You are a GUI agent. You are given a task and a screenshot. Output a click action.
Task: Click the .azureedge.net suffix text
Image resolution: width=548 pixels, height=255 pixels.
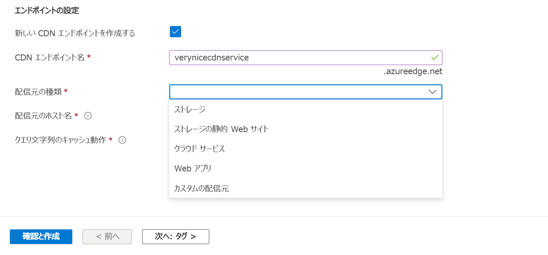tap(413, 72)
